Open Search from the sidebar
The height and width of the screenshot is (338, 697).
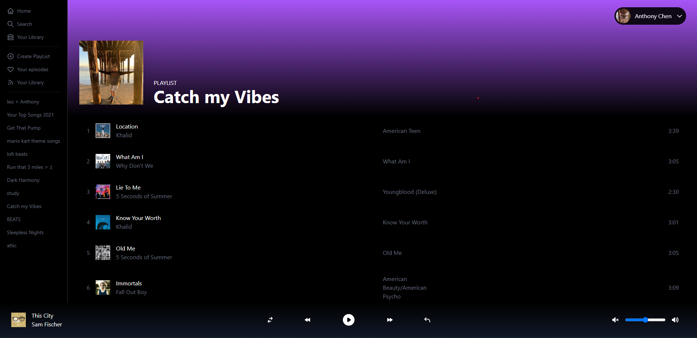point(11,24)
